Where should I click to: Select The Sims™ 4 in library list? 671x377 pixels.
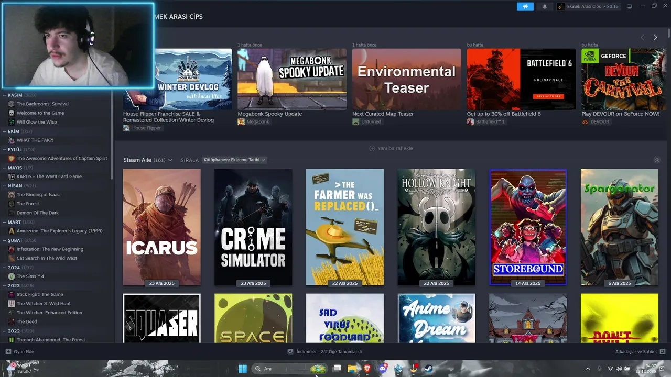pyautogui.click(x=30, y=276)
